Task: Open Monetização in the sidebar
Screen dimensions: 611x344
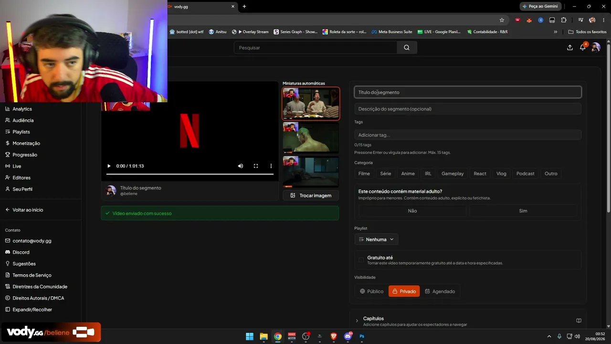Action: point(26,143)
